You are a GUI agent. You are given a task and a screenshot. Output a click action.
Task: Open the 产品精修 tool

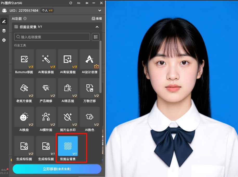[x=46, y=88]
